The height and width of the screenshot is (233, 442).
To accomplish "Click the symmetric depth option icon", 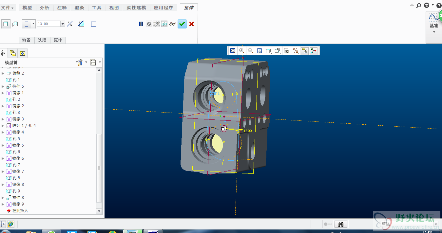I will [x=27, y=24].
